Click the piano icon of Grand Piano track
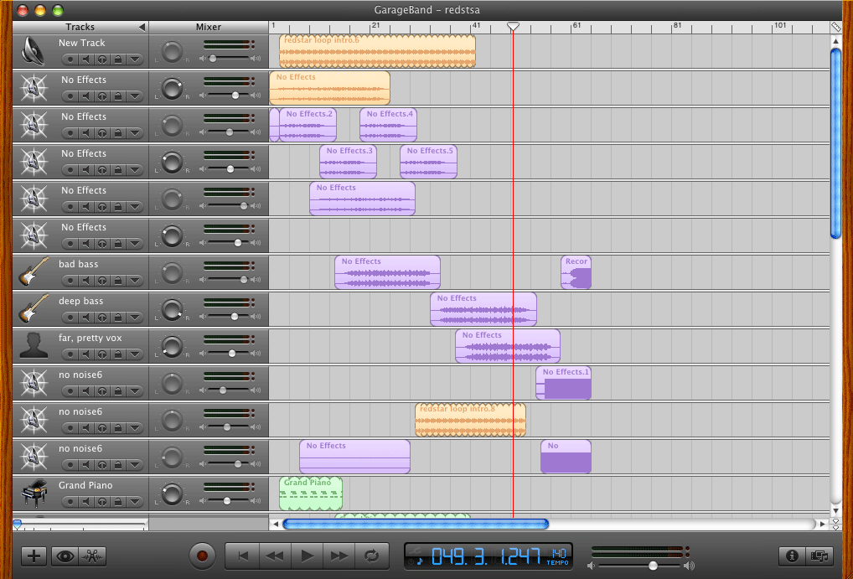The height and width of the screenshot is (579, 853). point(34,493)
